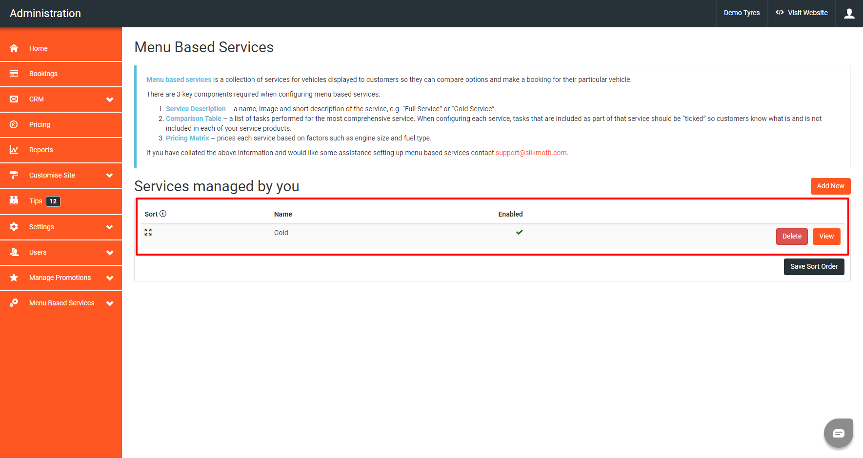Click the info icon next to Sort
The width and height of the screenshot is (863, 458).
(x=163, y=214)
